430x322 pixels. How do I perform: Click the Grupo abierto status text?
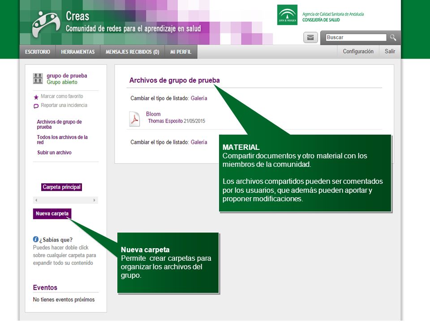(x=62, y=82)
